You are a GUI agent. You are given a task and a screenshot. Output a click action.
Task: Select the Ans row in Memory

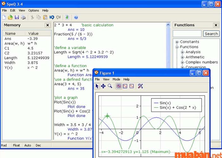click(27, 39)
